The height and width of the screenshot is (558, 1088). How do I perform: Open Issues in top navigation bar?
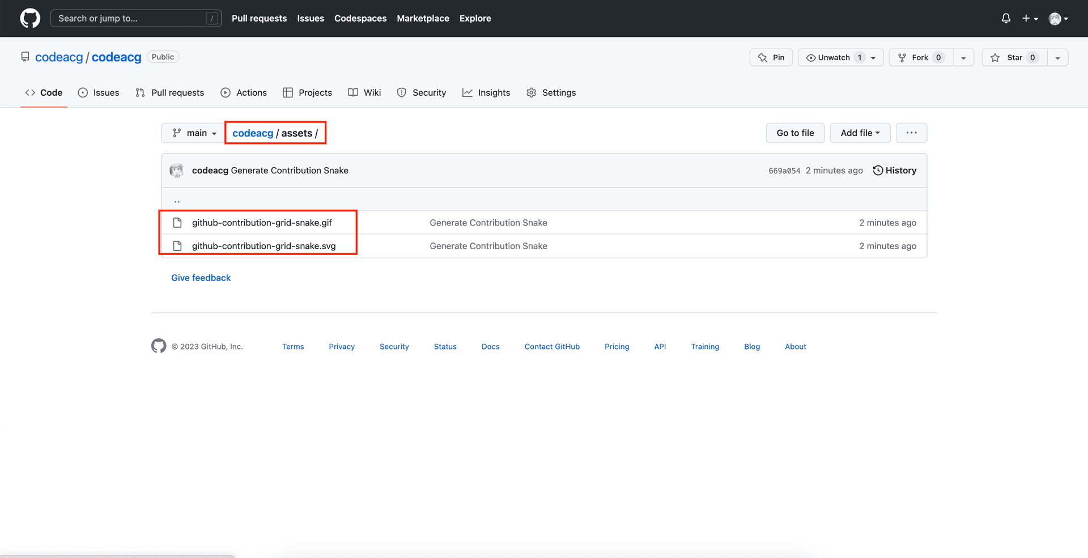tap(311, 18)
